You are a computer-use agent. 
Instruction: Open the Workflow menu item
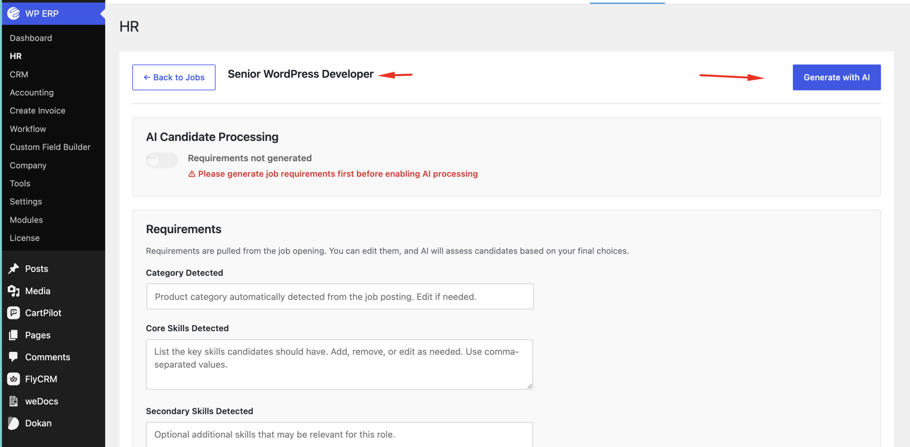point(28,129)
